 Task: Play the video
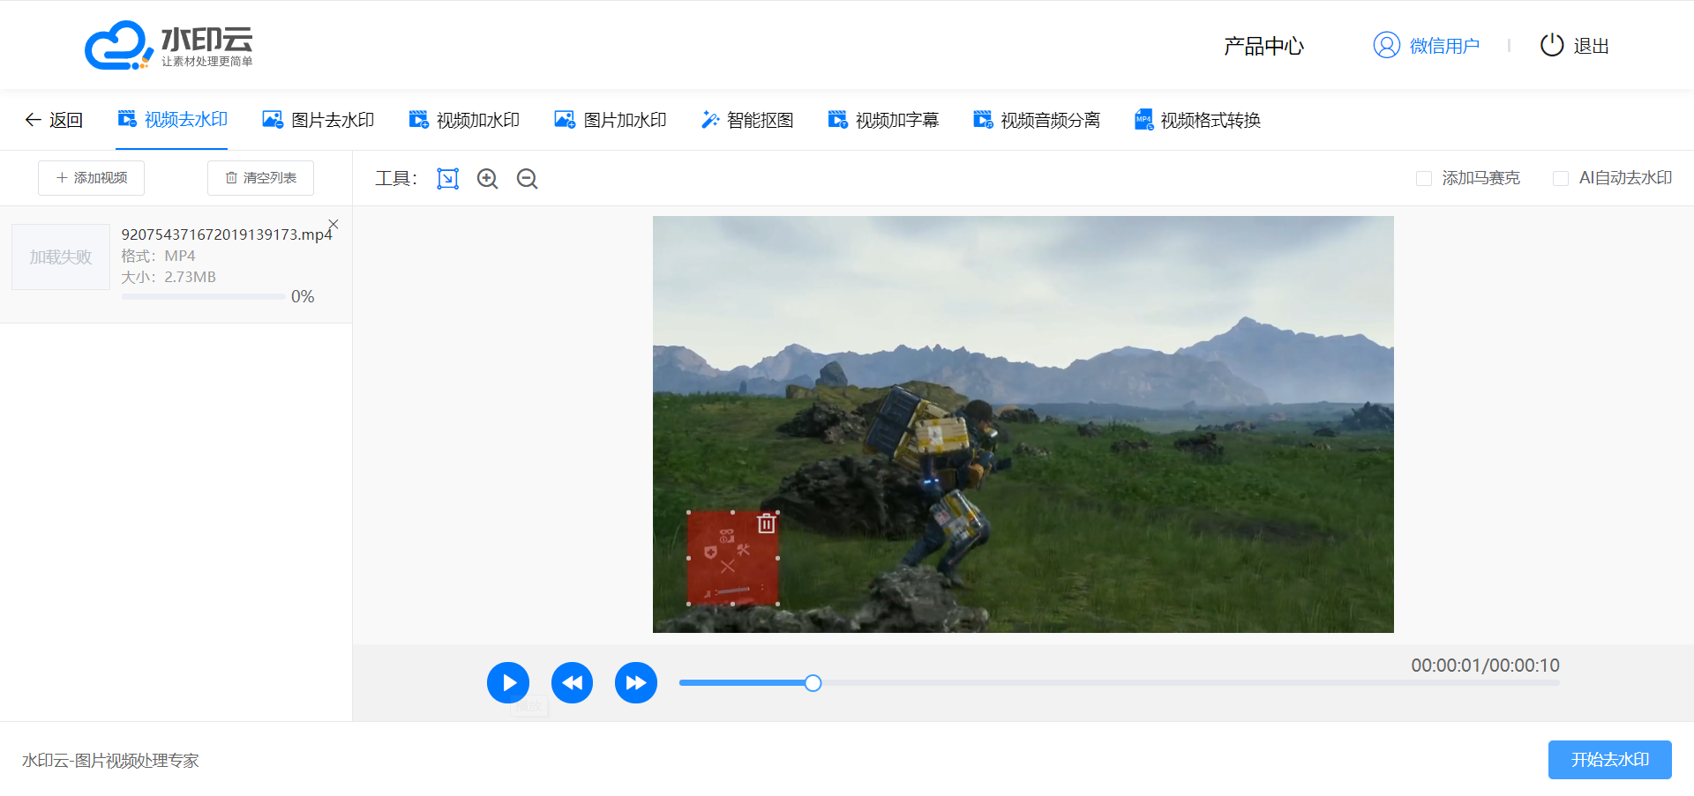(x=508, y=683)
